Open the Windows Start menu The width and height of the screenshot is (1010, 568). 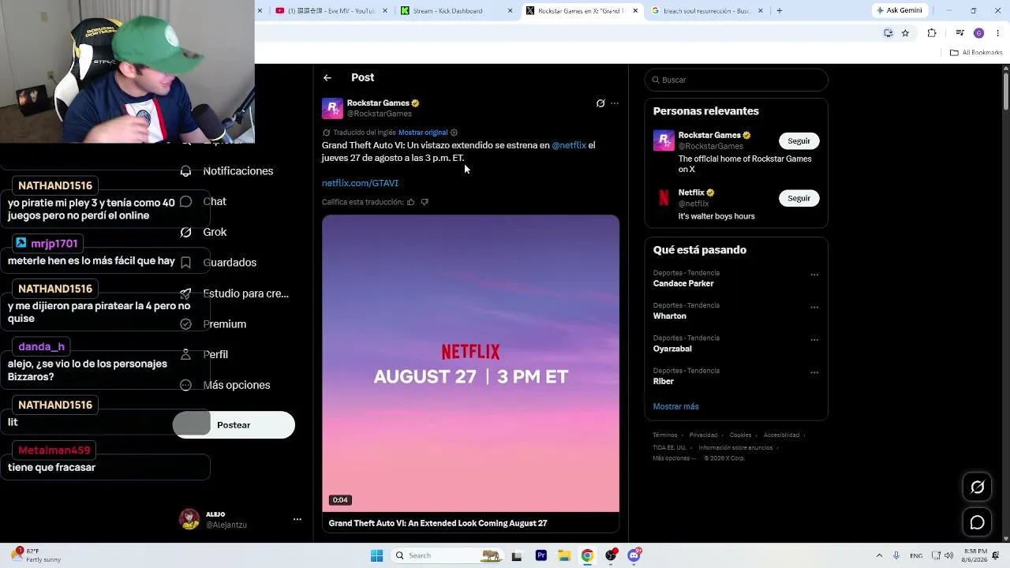coord(376,556)
